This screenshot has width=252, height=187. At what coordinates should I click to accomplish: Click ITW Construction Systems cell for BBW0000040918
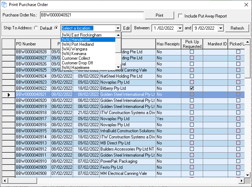128,113
